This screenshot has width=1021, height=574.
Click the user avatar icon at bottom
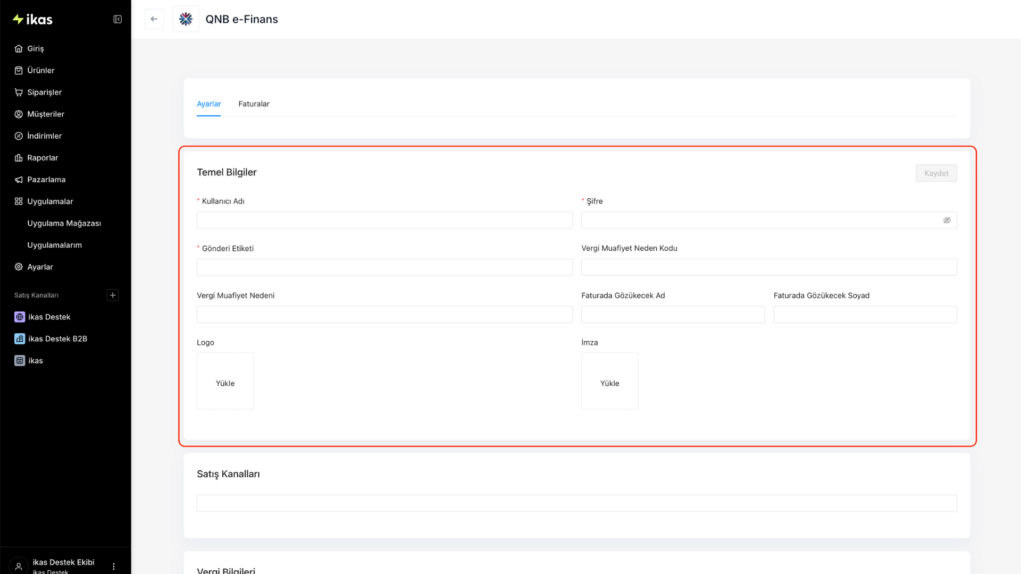[19, 565]
